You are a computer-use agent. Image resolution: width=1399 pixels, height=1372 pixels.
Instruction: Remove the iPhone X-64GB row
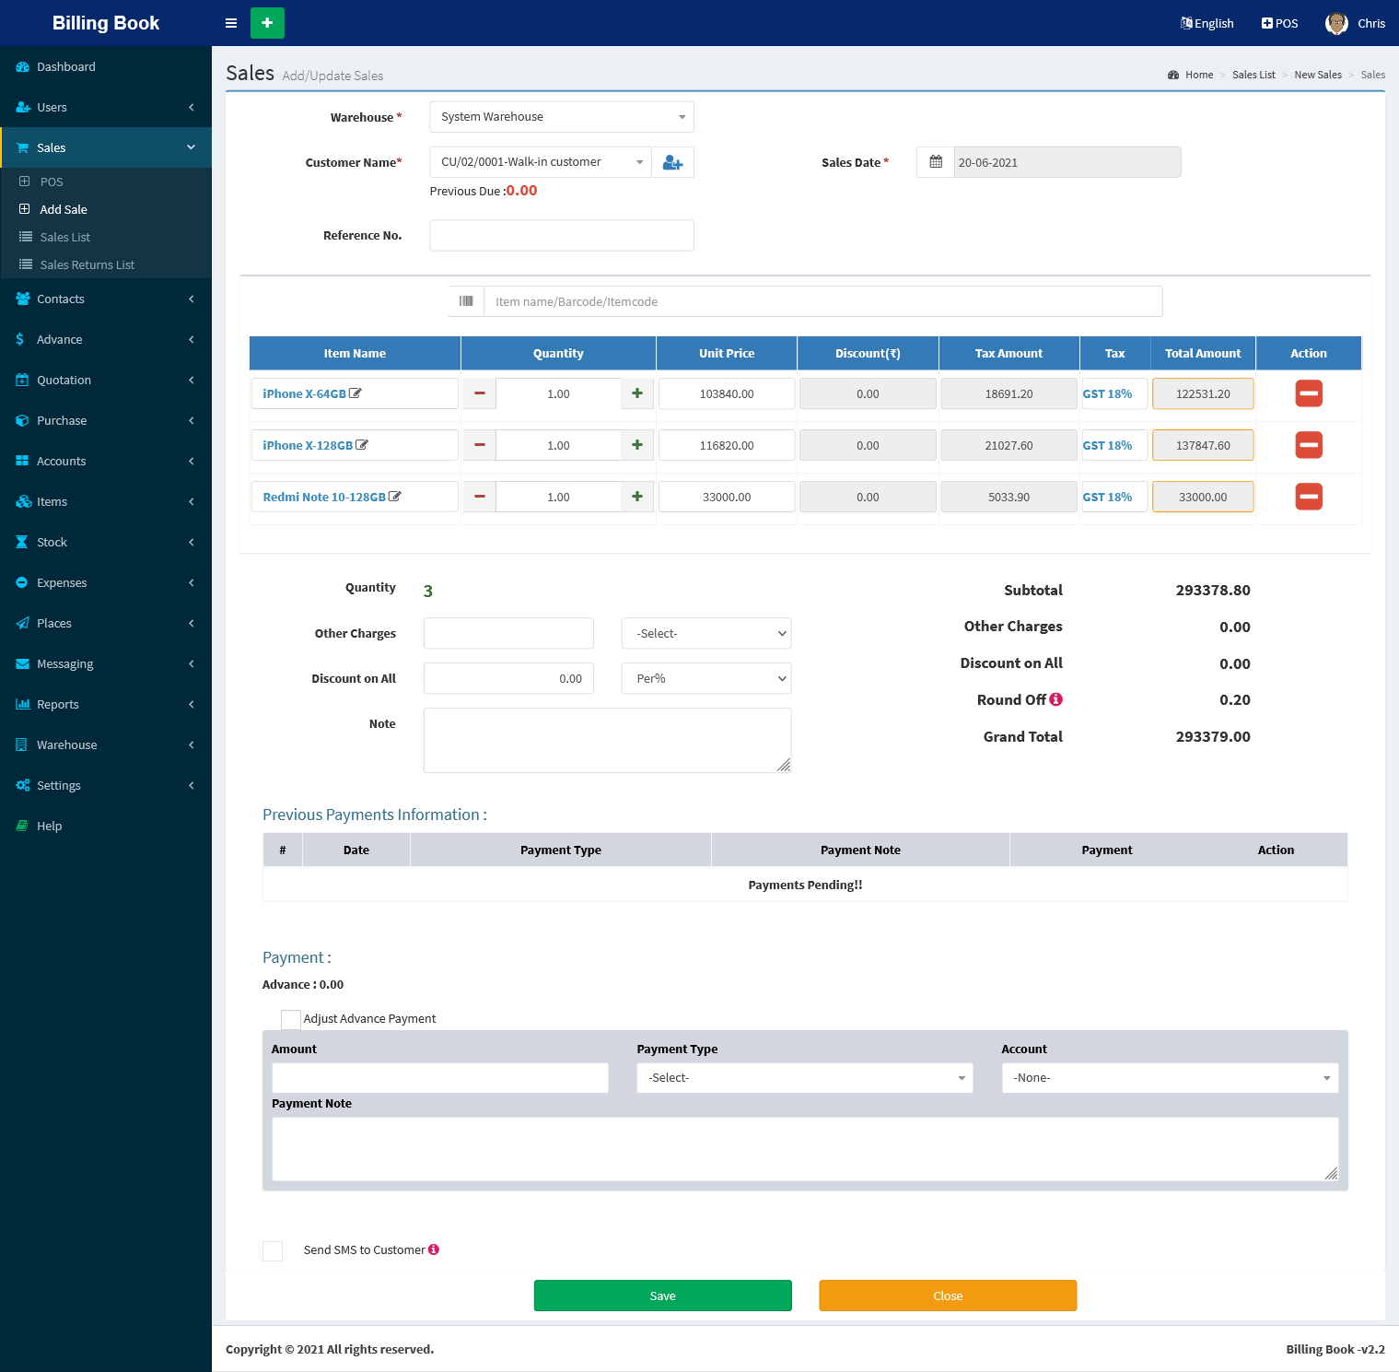click(1308, 393)
